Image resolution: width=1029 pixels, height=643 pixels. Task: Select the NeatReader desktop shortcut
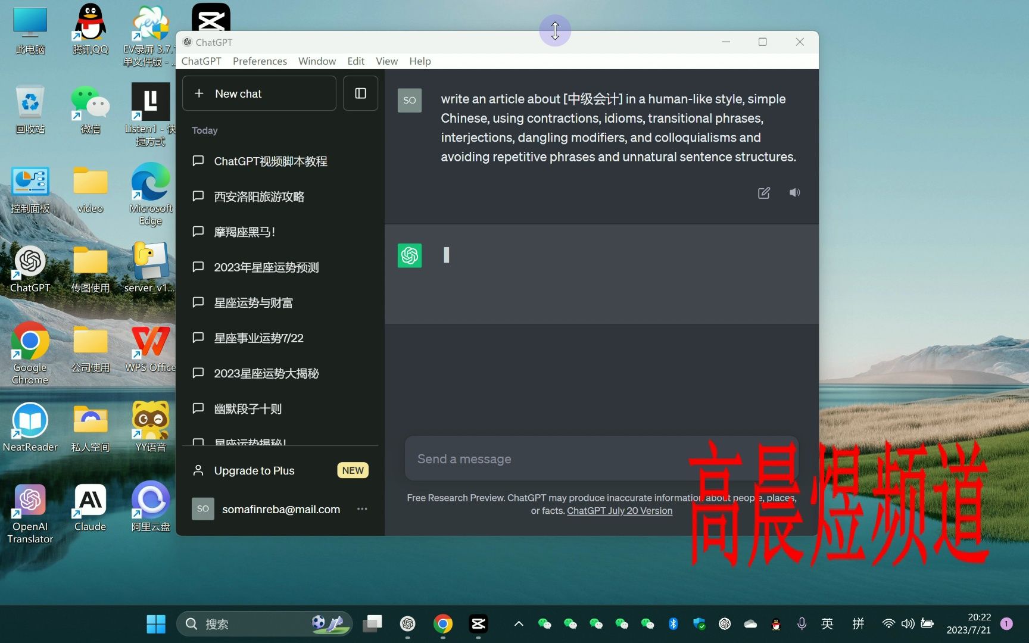click(x=30, y=427)
